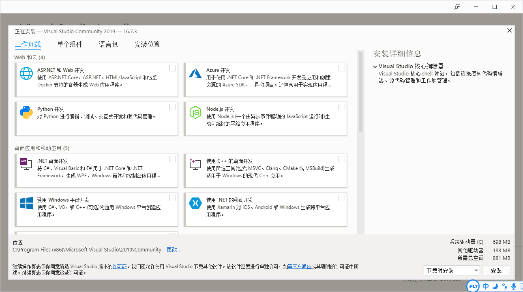Click the microphone icon in iFLY toolbar

[x=514, y=286]
